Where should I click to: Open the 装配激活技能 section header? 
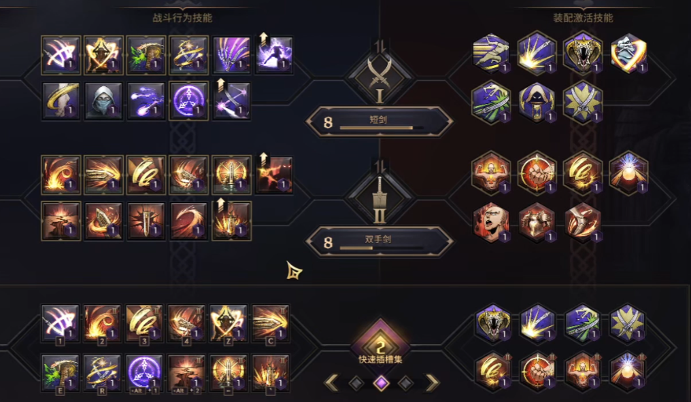[583, 18]
